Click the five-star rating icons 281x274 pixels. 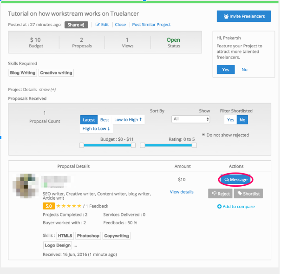[69, 207]
